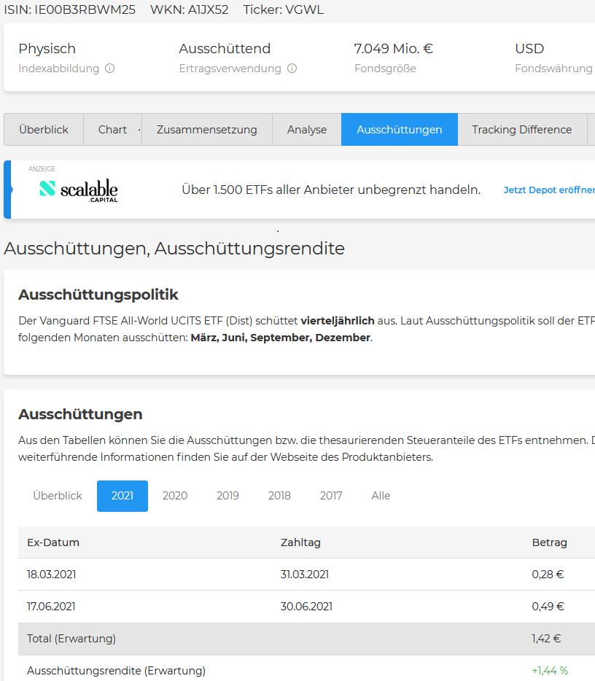Click info icon next to Ertragsverwendung
Screen dimensions: 595x681
[292, 69]
